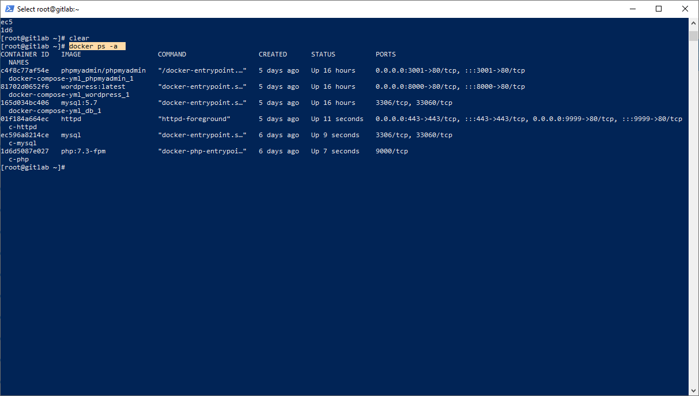Screen dimensions: 699x396
Task: Click the 'php:7.3-fpm' image text
Action: [83, 151]
